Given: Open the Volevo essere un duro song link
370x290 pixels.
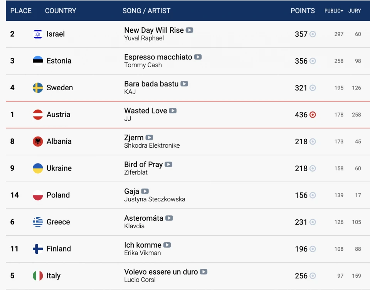Looking at the screenshot, I should pos(161,272).
